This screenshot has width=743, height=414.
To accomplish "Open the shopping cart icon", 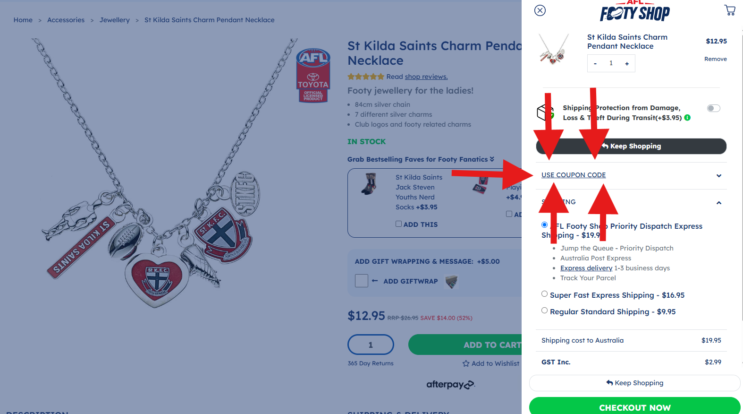I will [730, 10].
